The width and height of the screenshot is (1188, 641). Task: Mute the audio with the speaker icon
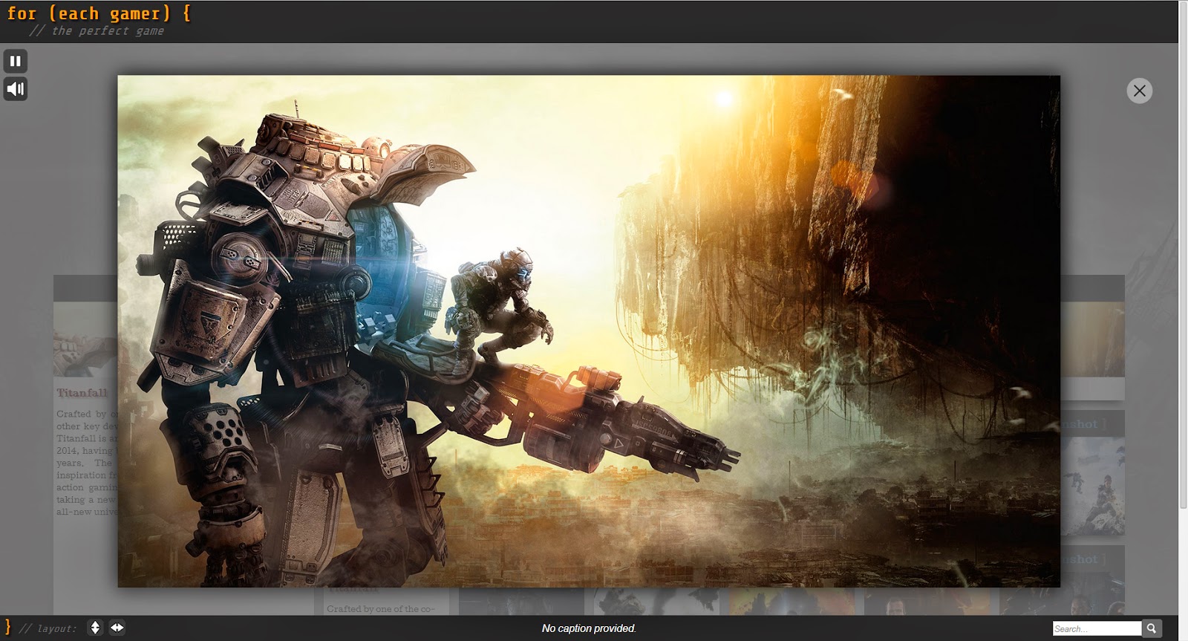(x=15, y=89)
